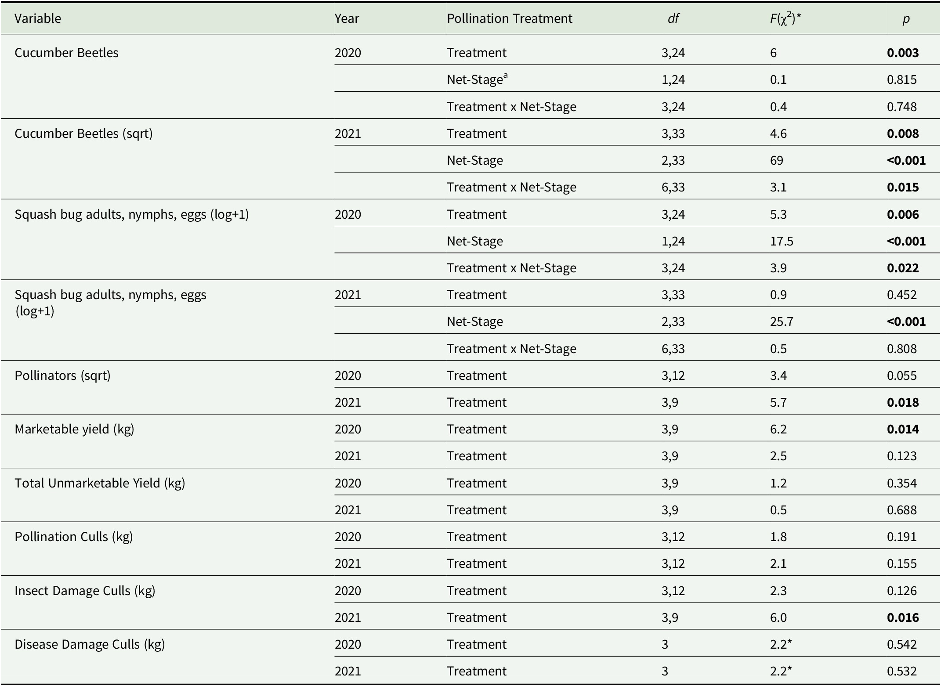Click the p column header

pos(906,19)
